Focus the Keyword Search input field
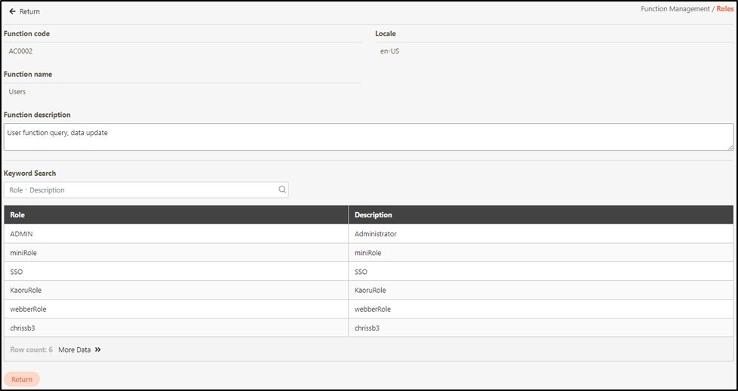 140,190
